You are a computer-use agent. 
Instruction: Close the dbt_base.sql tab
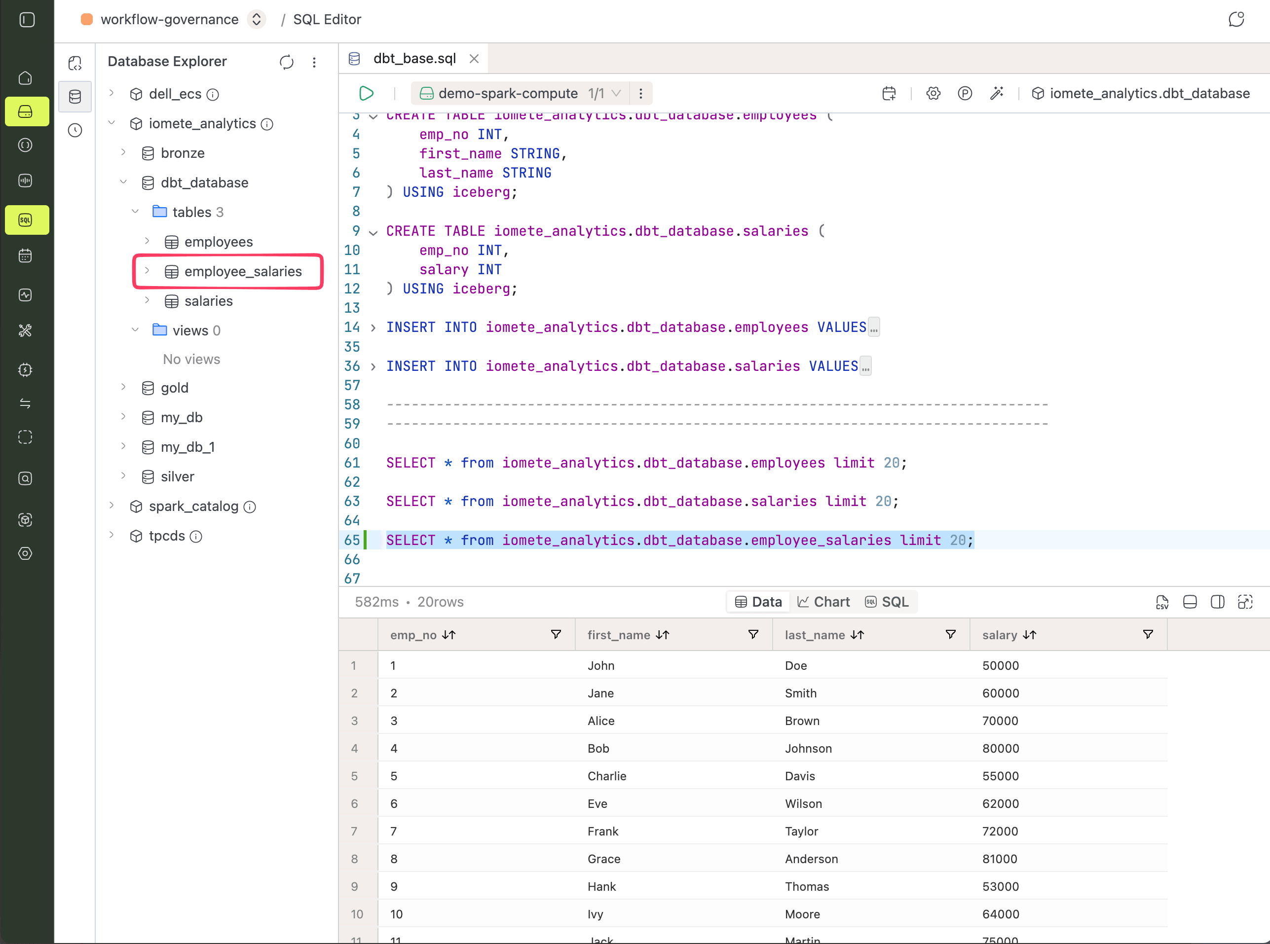474,58
